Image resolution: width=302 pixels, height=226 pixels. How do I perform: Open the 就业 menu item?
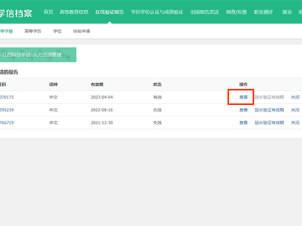coord(287,12)
